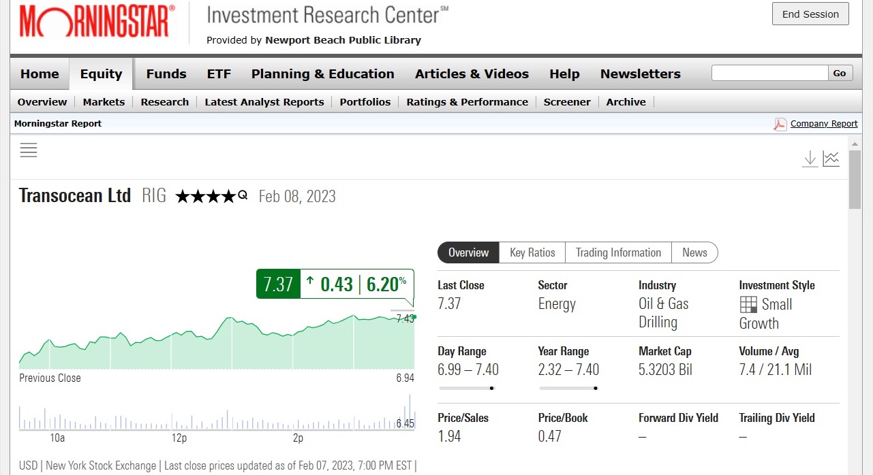Viewport: 873px width, 475px height.
Task: Click into the search input field
Action: (769, 73)
